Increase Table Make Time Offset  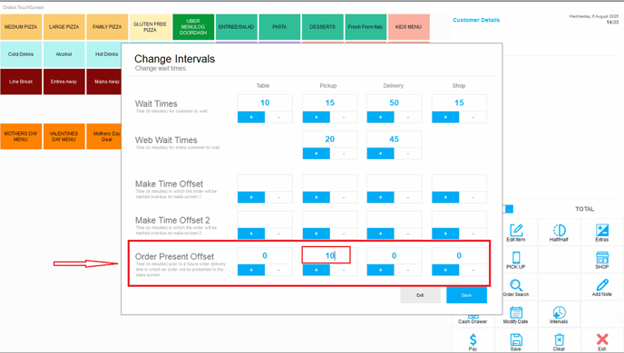click(251, 197)
